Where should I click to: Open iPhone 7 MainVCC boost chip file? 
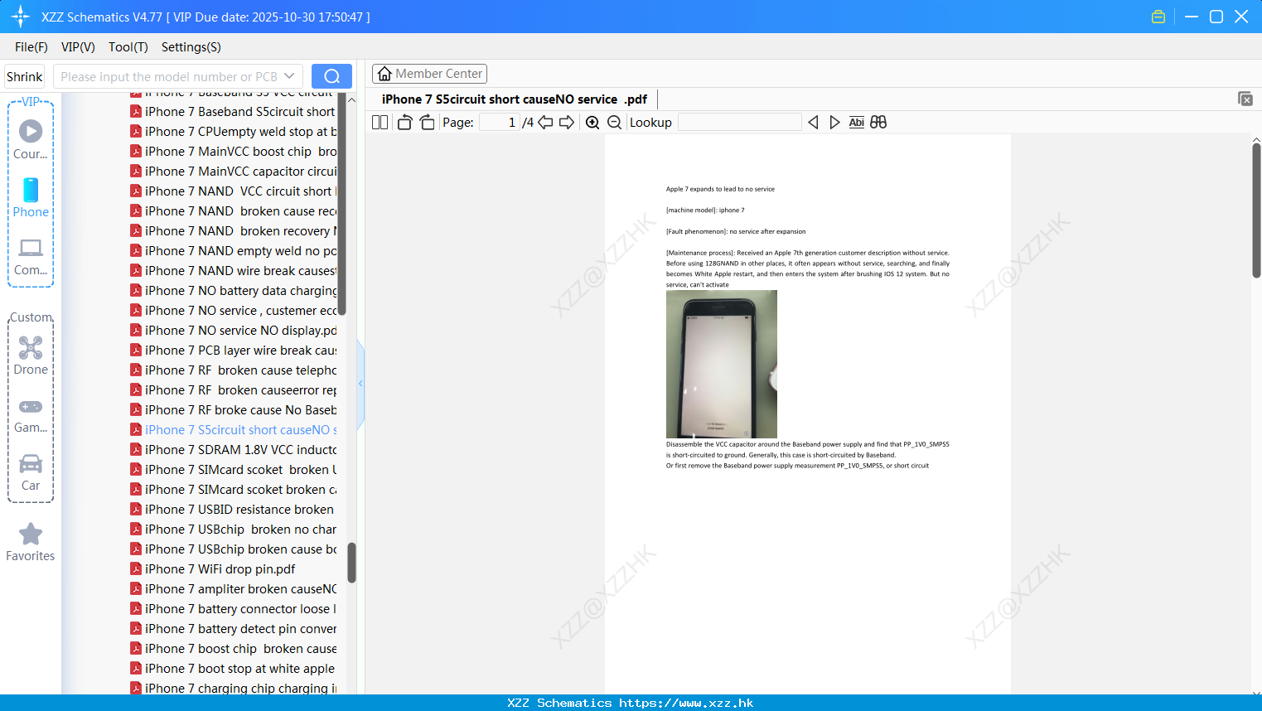[234, 152]
